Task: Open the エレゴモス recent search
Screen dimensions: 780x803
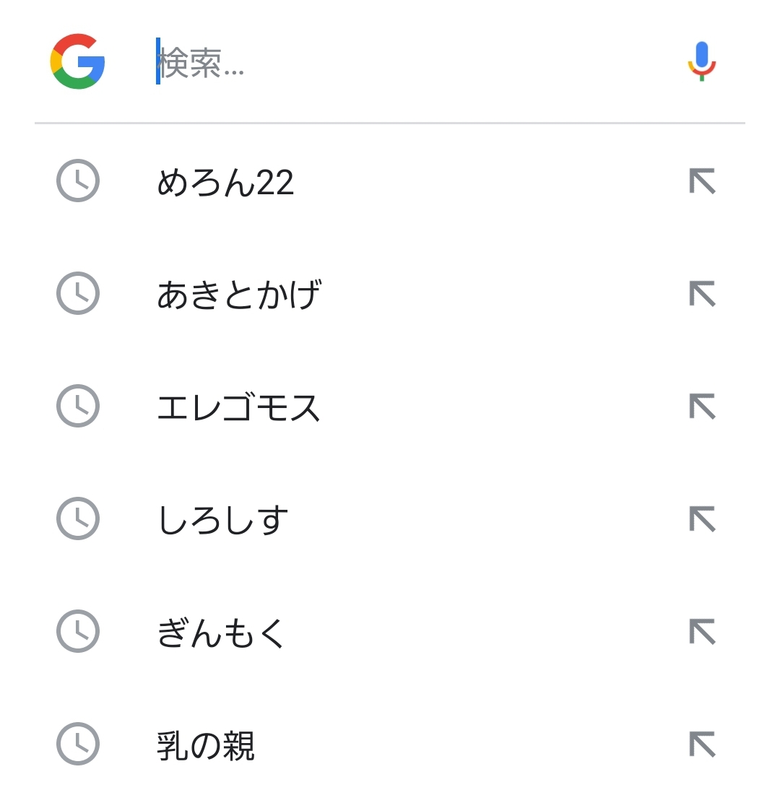Action: [238, 407]
